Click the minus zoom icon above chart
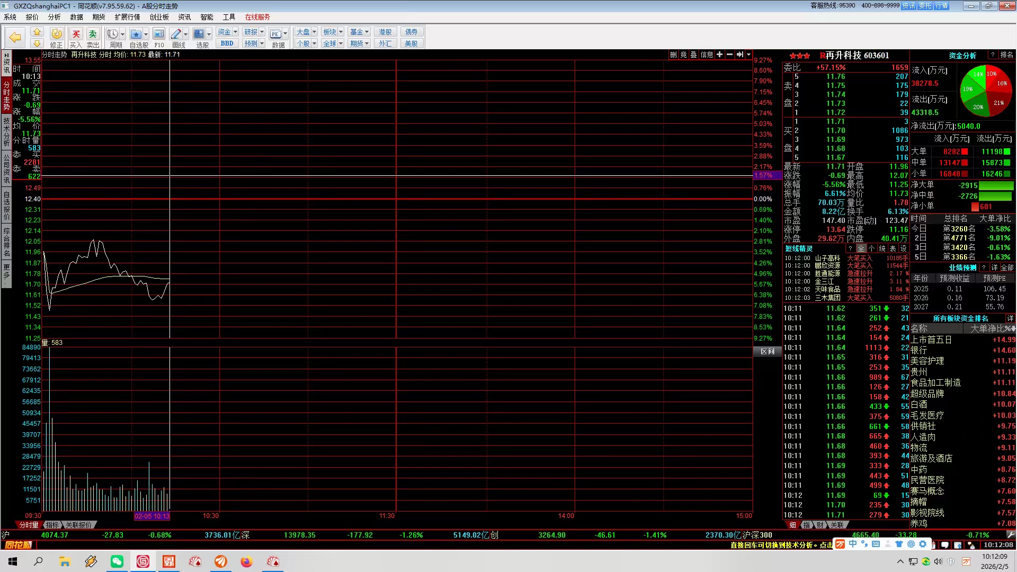The image size is (1017, 572). coord(729,55)
